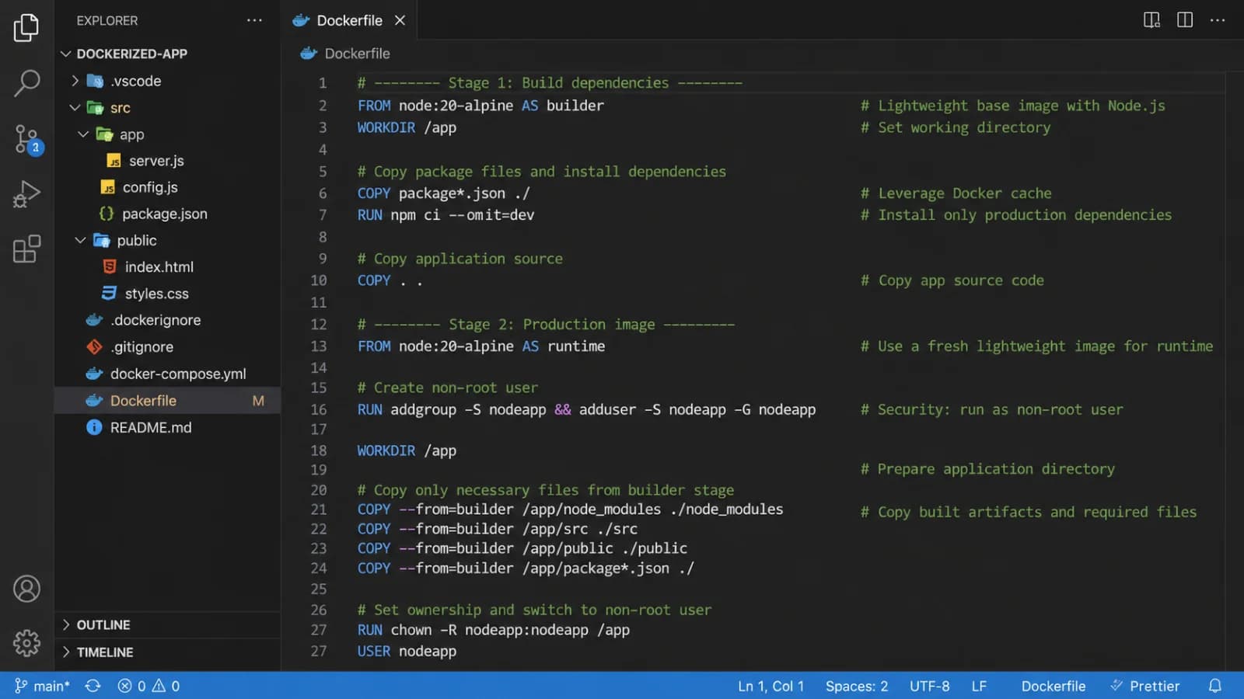Click 'WORKDIR /app' on line 18
This screenshot has width=1244, height=699.
[407, 450]
